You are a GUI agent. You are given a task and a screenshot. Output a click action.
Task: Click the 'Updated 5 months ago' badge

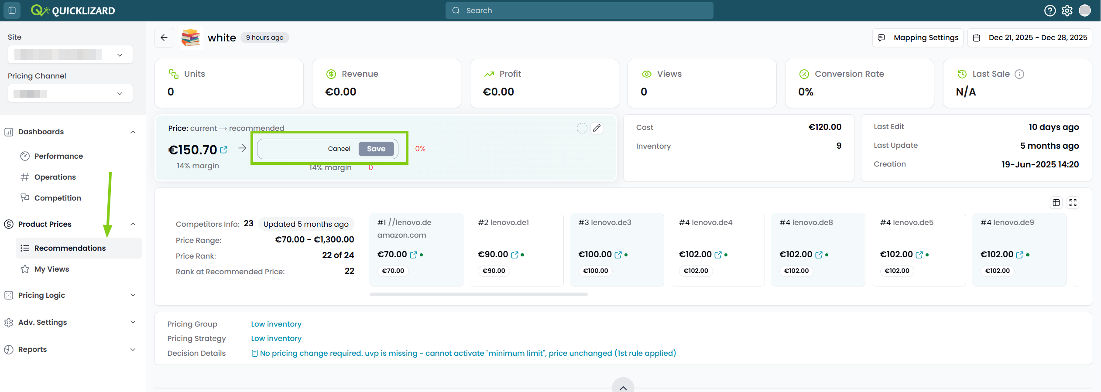point(306,224)
